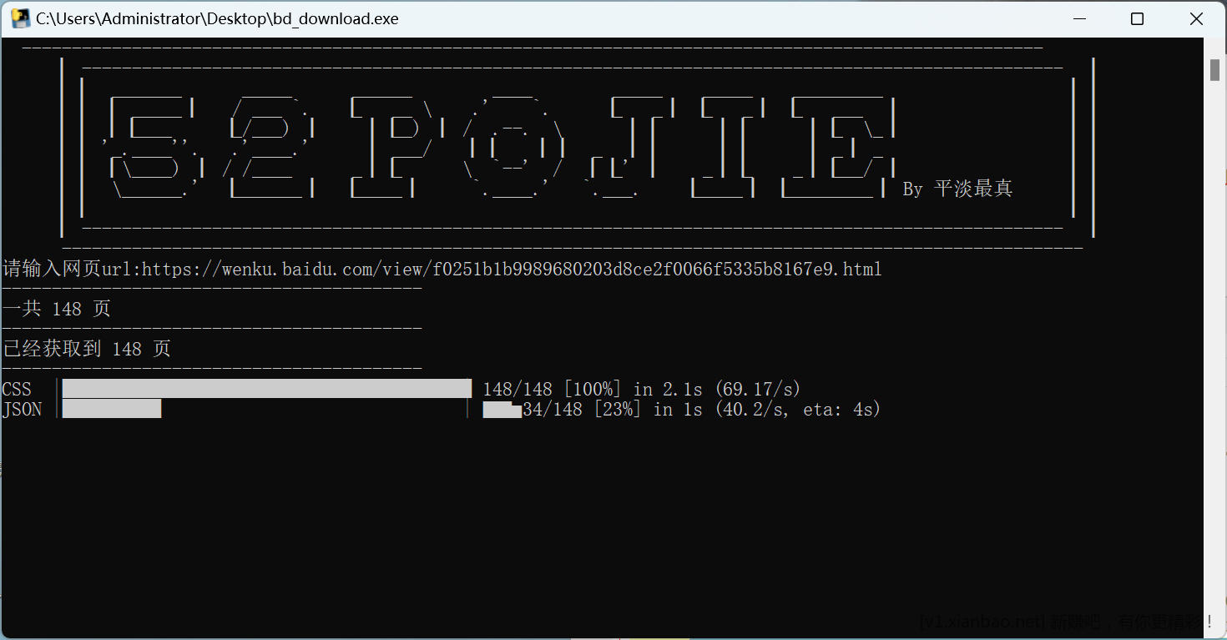Click the 34/148 [23%] progress text

(x=581, y=410)
